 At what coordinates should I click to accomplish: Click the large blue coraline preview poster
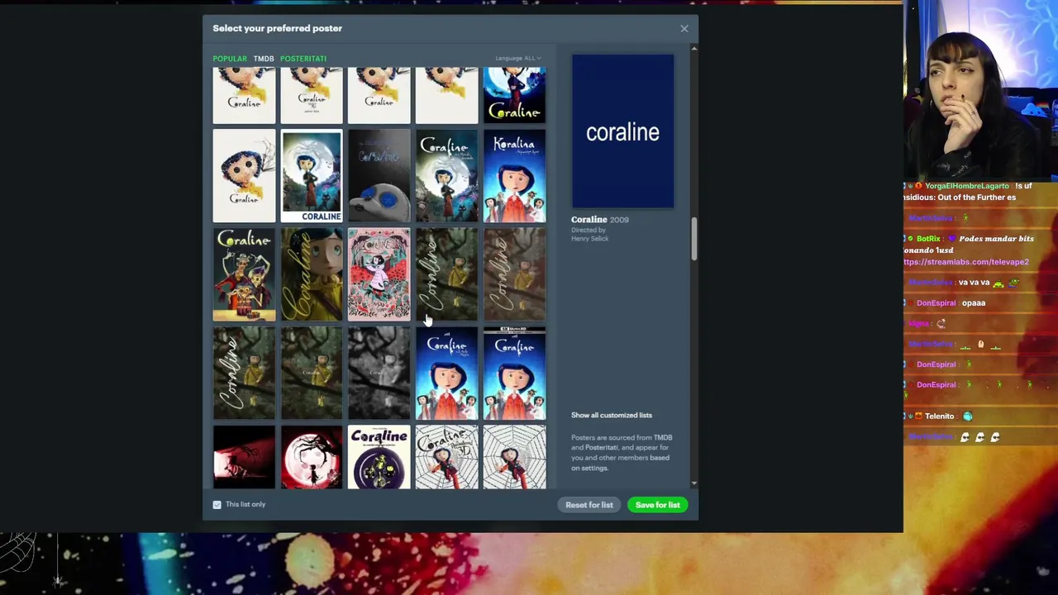point(622,131)
